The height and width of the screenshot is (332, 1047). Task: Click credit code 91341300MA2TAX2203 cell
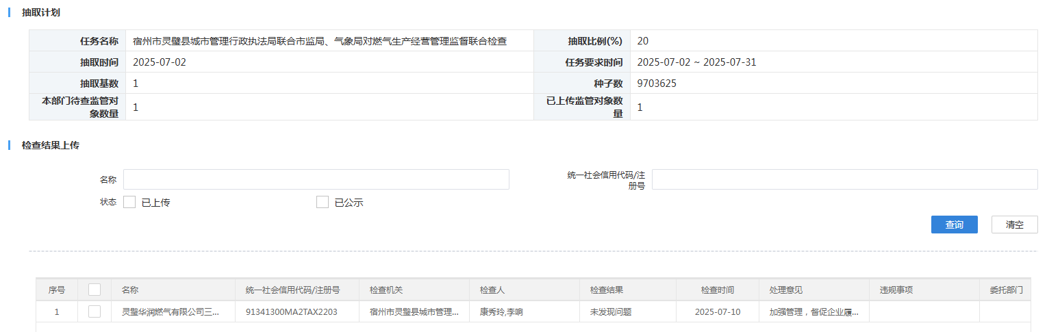pos(292,312)
